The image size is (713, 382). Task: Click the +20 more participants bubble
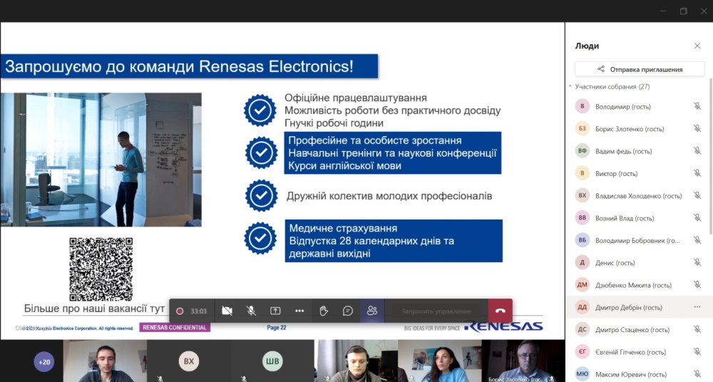pos(44,362)
